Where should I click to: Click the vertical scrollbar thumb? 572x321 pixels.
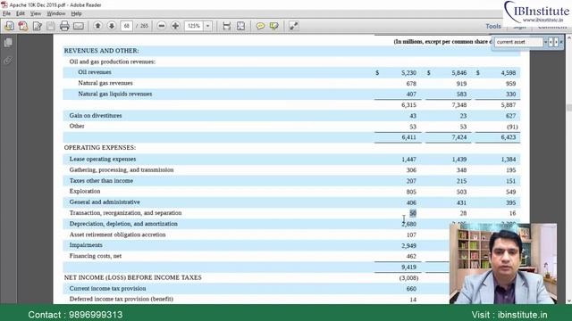(568, 108)
